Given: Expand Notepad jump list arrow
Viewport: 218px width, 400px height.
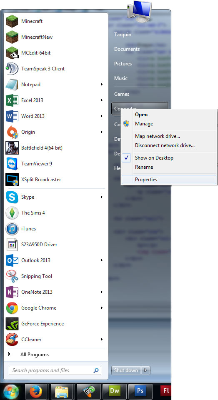Looking at the screenshot, I should (102, 85).
